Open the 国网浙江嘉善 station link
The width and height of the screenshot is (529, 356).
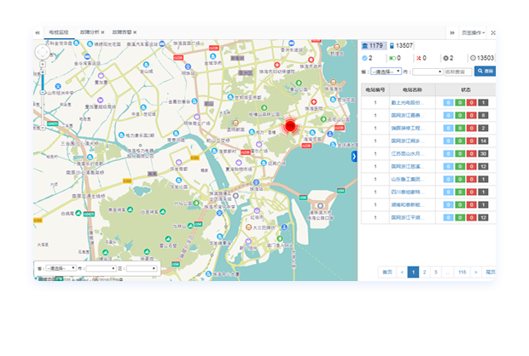coord(407,116)
